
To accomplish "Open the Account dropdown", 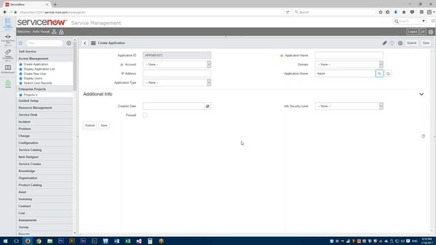I will [x=177, y=65].
